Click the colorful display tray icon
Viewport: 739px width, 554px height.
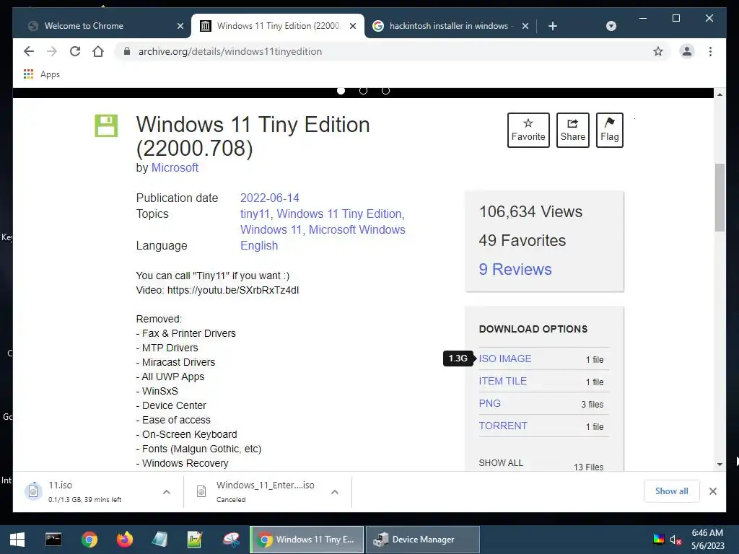tap(658, 540)
